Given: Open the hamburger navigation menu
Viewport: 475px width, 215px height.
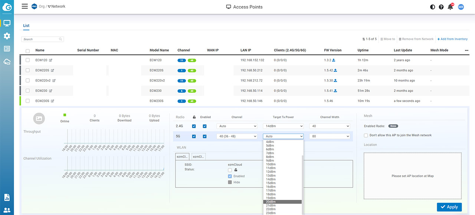Looking at the screenshot, I should 25,6.
